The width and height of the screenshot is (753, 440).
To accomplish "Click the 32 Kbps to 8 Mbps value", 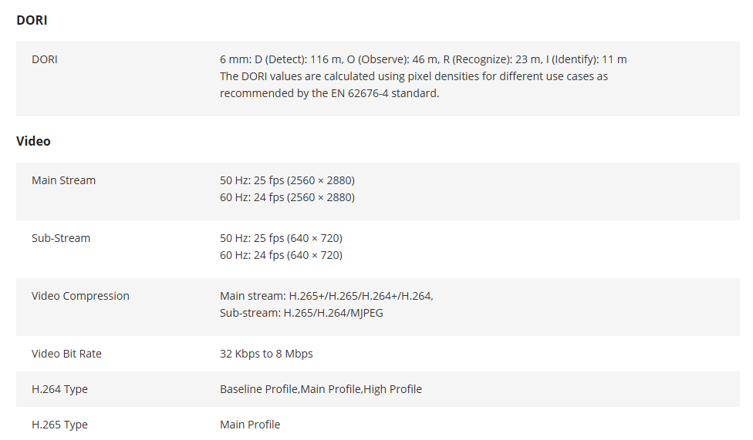I will point(266,354).
